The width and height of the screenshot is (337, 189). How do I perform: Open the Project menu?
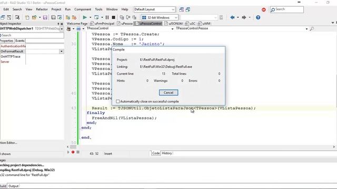pos(56,9)
